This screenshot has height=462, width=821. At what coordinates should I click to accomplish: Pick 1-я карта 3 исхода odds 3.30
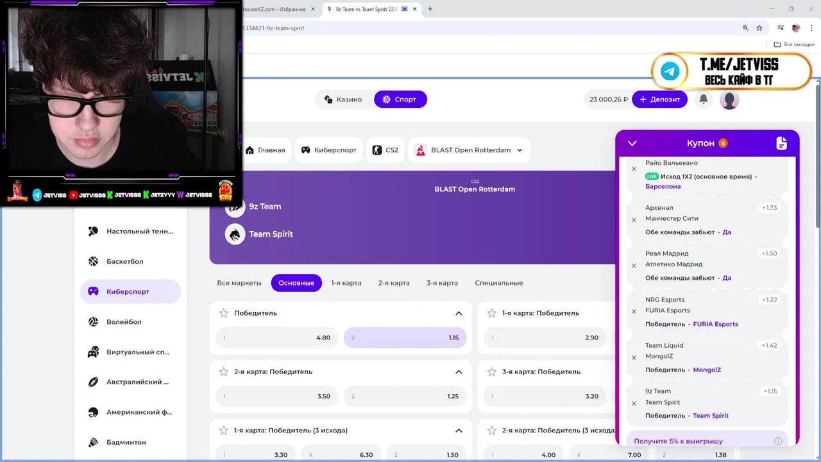pyautogui.click(x=255, y=454)
